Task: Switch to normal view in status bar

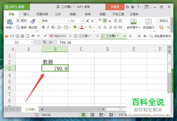Action: [x=83, y=115]
